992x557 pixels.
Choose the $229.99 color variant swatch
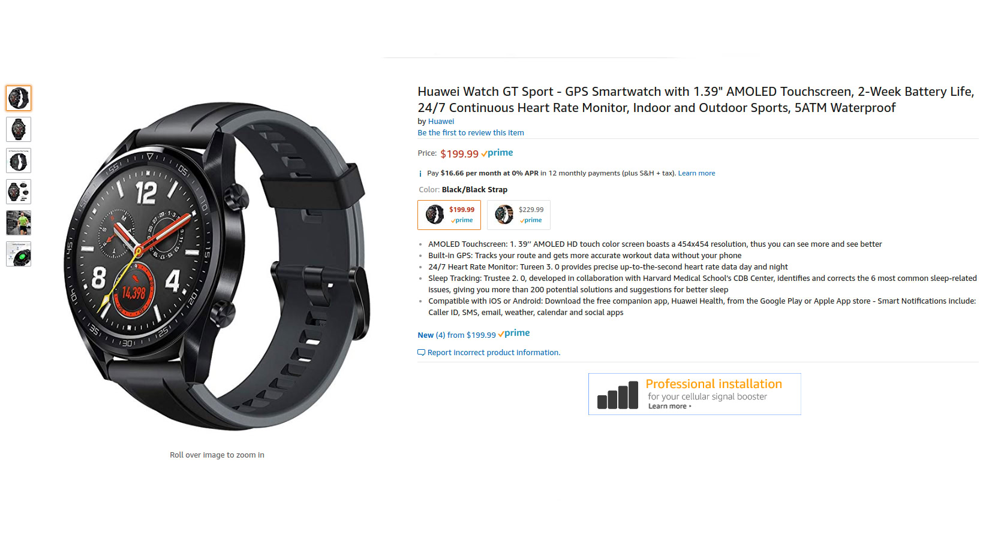[x=519, y=215]
